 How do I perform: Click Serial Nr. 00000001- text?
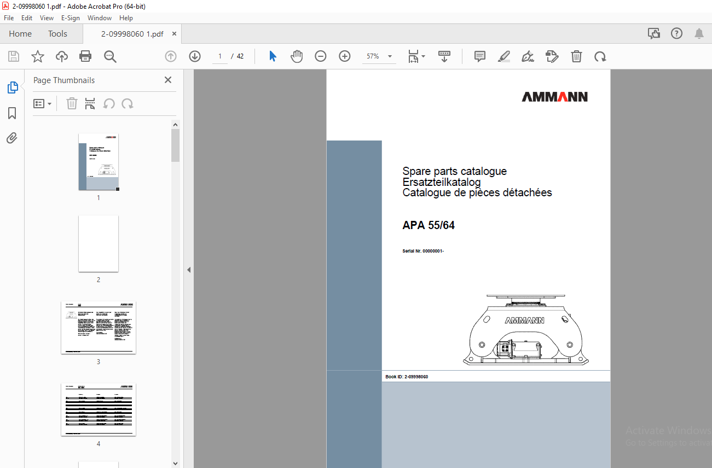[423, 251]
